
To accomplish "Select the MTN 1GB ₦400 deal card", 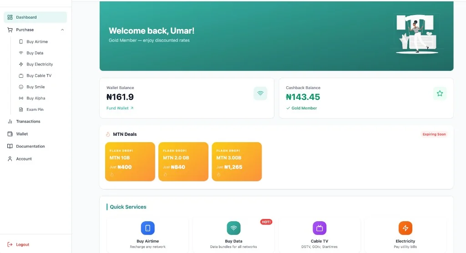I will tap(130, 162).
